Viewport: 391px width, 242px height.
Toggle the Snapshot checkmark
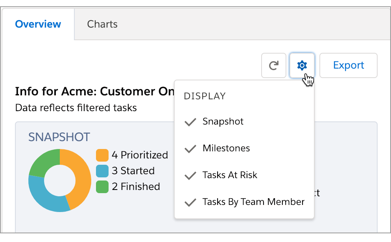[x=190, y=122]
